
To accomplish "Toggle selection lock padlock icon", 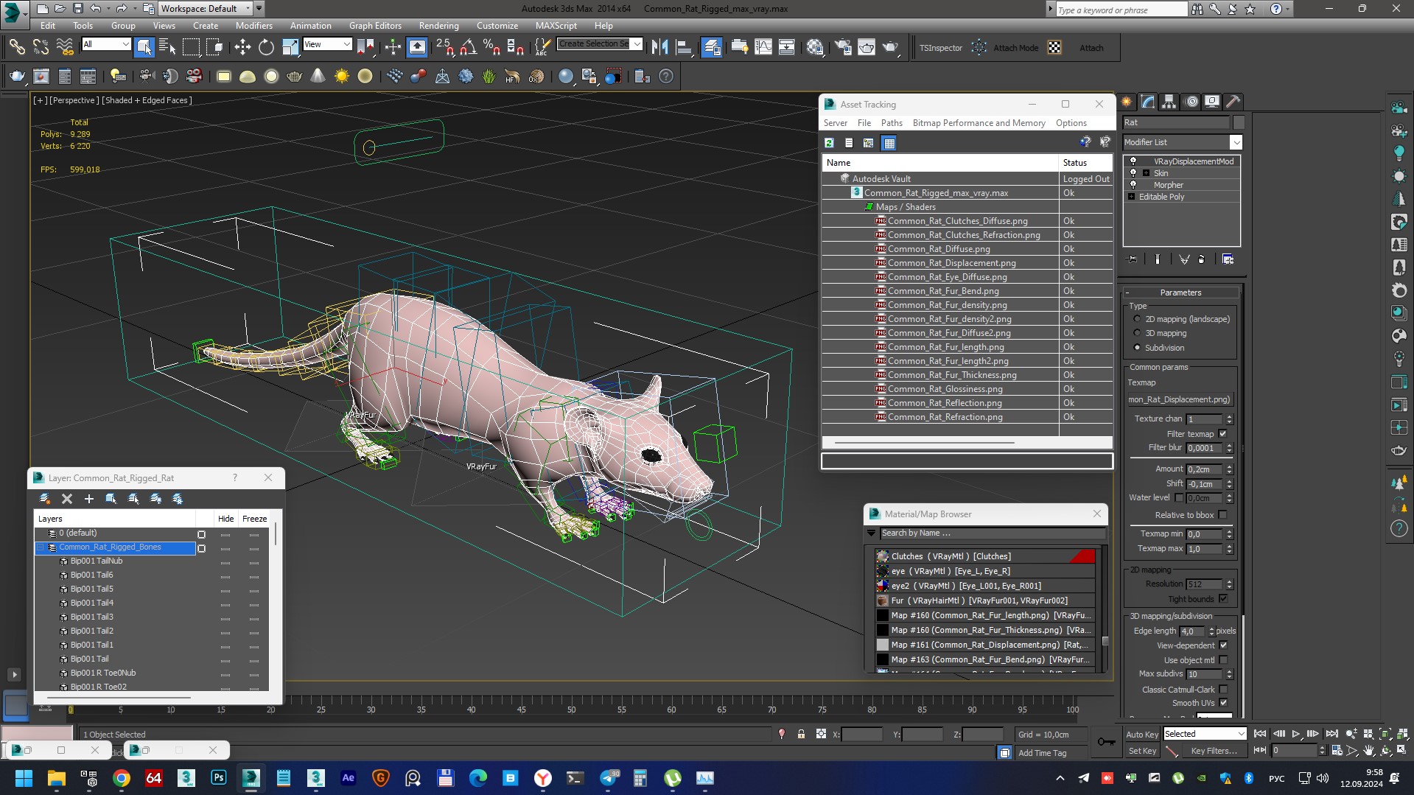I will tap(801, 734).
